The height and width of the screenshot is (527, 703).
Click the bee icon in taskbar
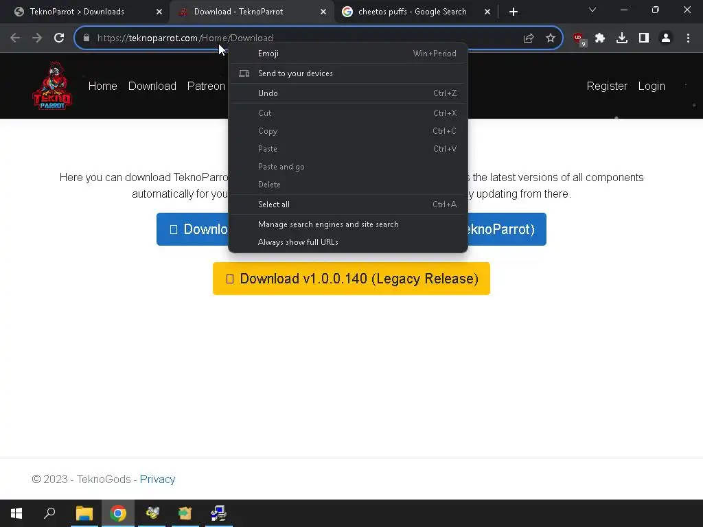(x=152, y=513)
